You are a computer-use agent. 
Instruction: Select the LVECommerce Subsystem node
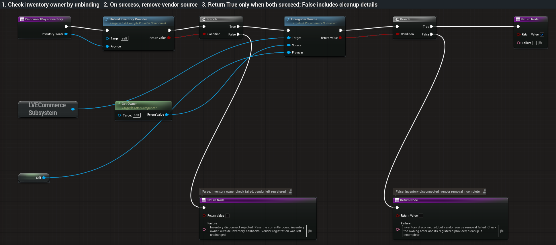[48, 109]
